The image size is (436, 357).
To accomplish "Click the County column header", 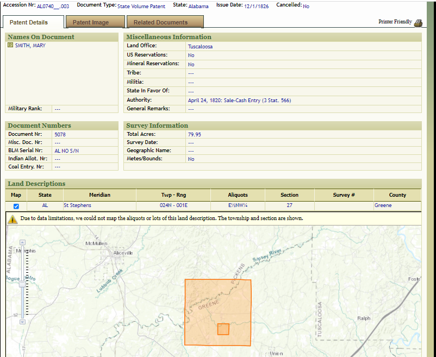I will click(x=397, y=195).
